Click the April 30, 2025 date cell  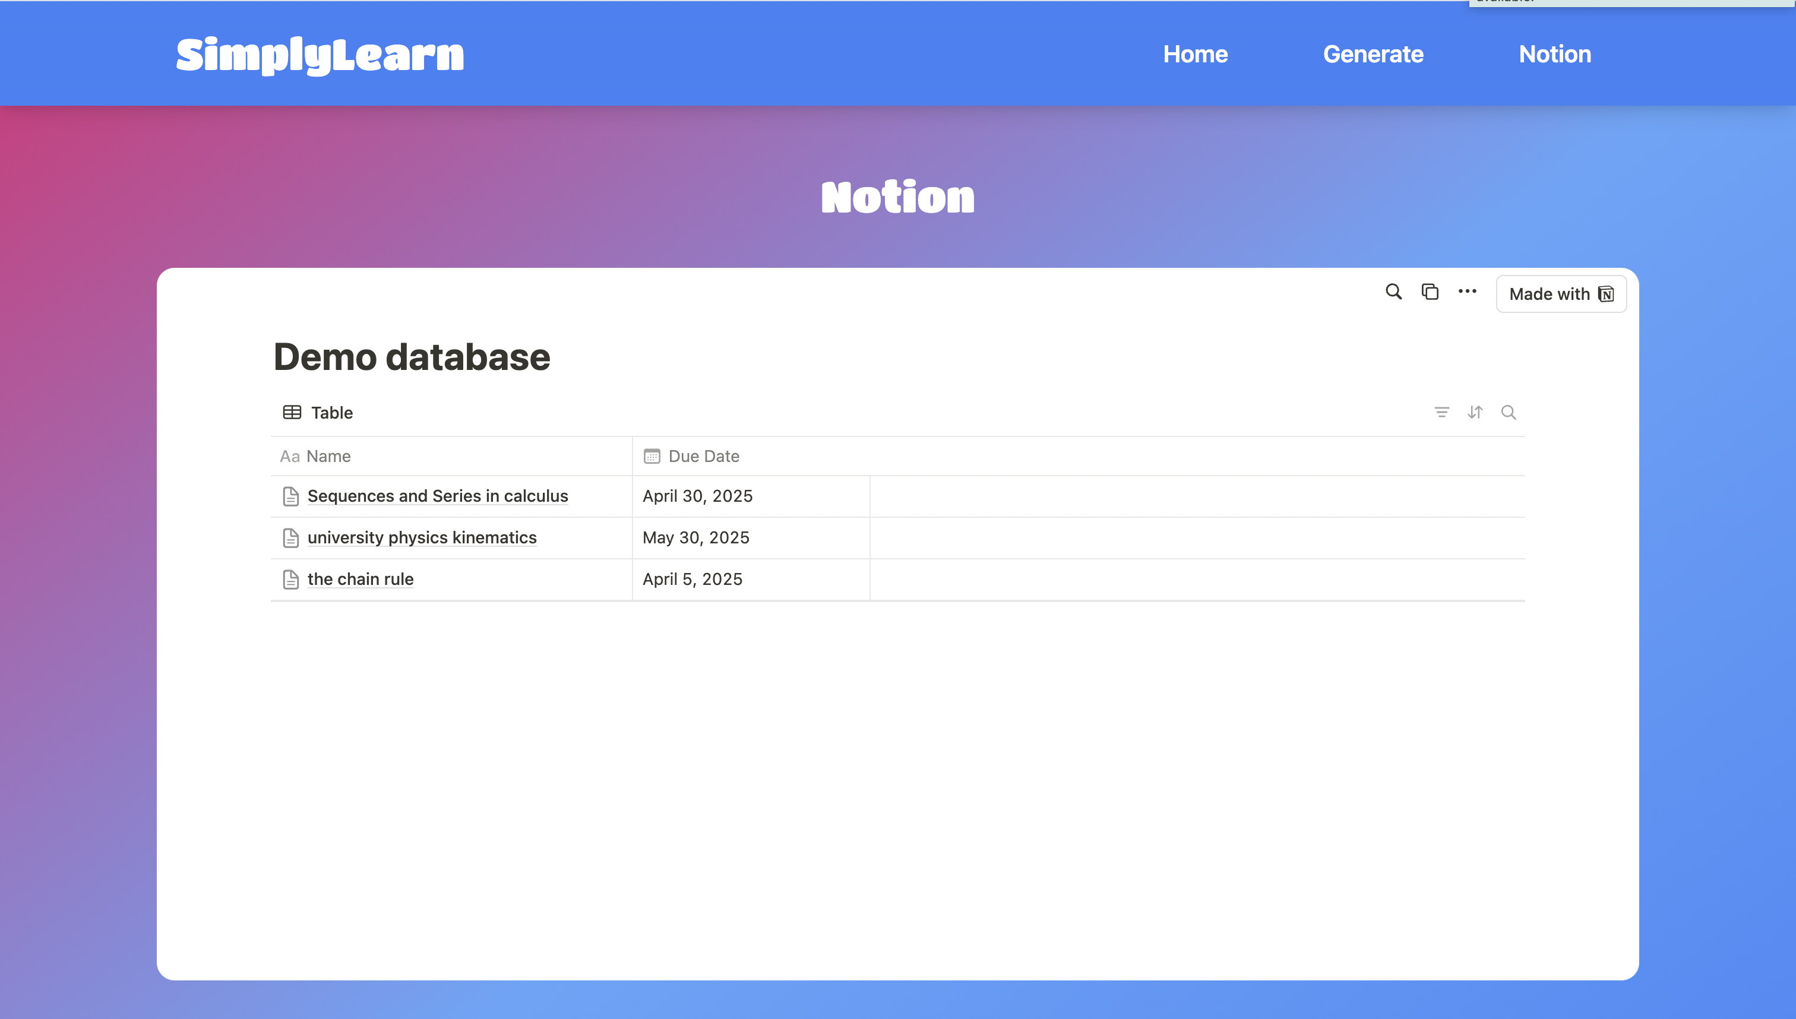click(697, 496)
